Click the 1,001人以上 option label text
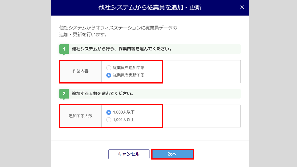Viewport: 297px width, 167px height. click(124, 120)
